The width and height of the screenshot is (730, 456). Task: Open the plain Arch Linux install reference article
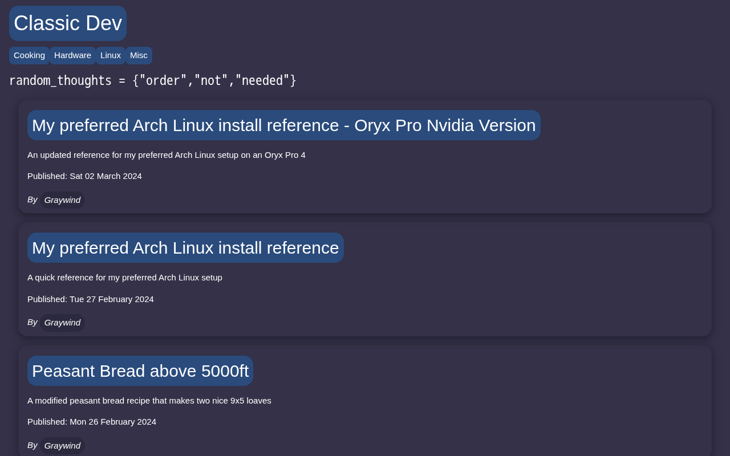click(185, 248)
